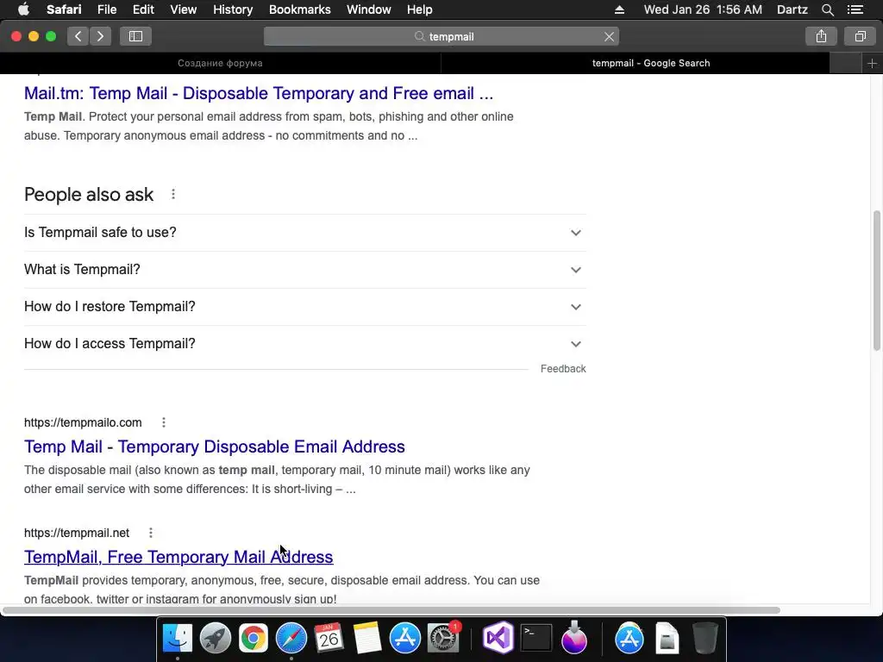
Task: Expand 'How do I restore Tempmail?'
Action: (305, 307)
